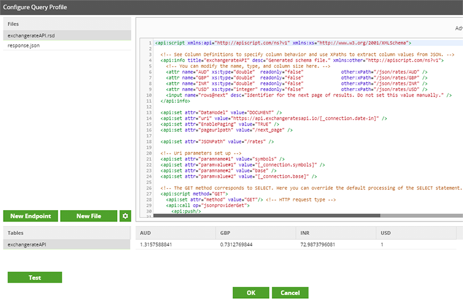Place cursor on code line 1 api:script
This screenshot has height=300, width=463.
pyautogui.click(x=283, y=43)
